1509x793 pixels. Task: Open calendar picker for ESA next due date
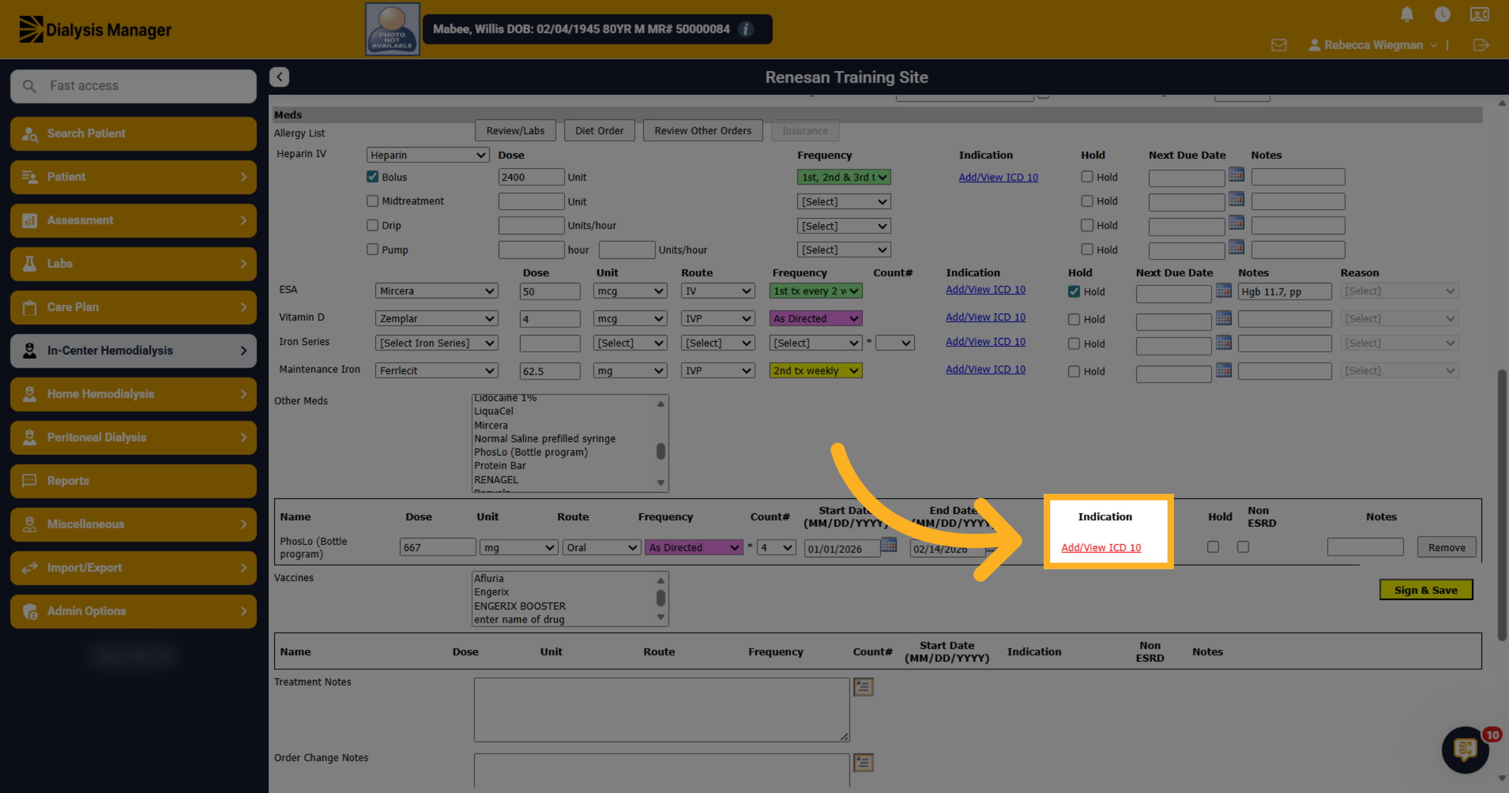pyautogui.click(x=1224, y=290)
